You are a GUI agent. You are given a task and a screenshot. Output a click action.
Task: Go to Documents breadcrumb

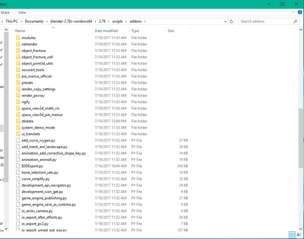tap(34, 21)
